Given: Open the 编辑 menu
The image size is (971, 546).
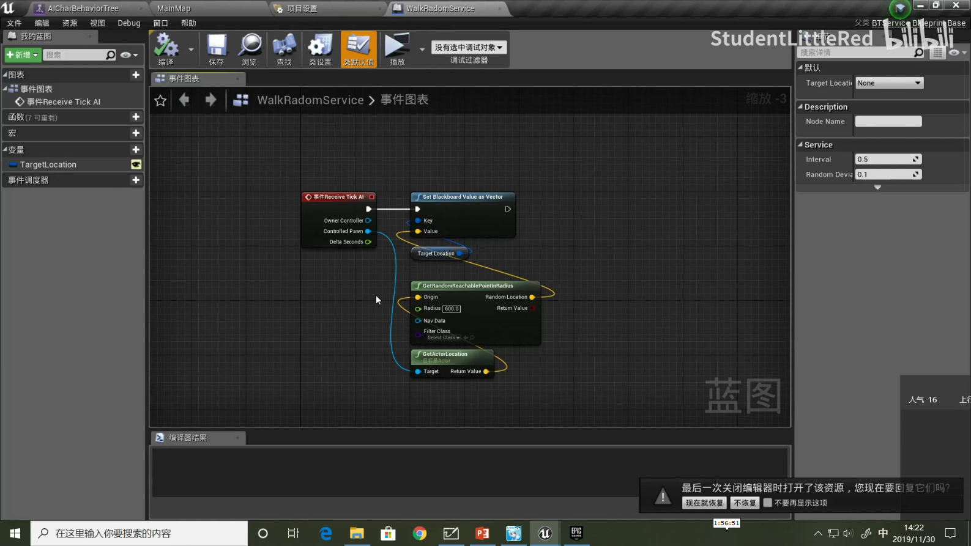Looking at the screenshot, I should point(42,23).
